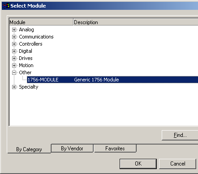Expand the Drives category
The image size is (198, 174).
[x=14, y=58]
